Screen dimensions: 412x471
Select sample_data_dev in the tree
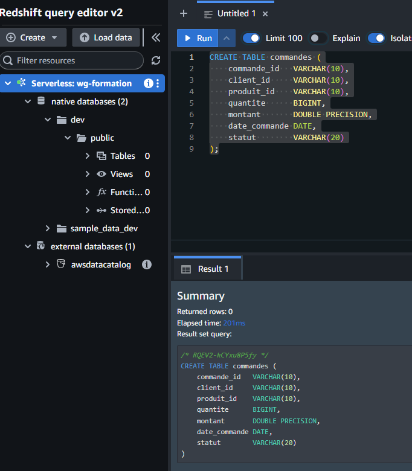tap(104, 228)
